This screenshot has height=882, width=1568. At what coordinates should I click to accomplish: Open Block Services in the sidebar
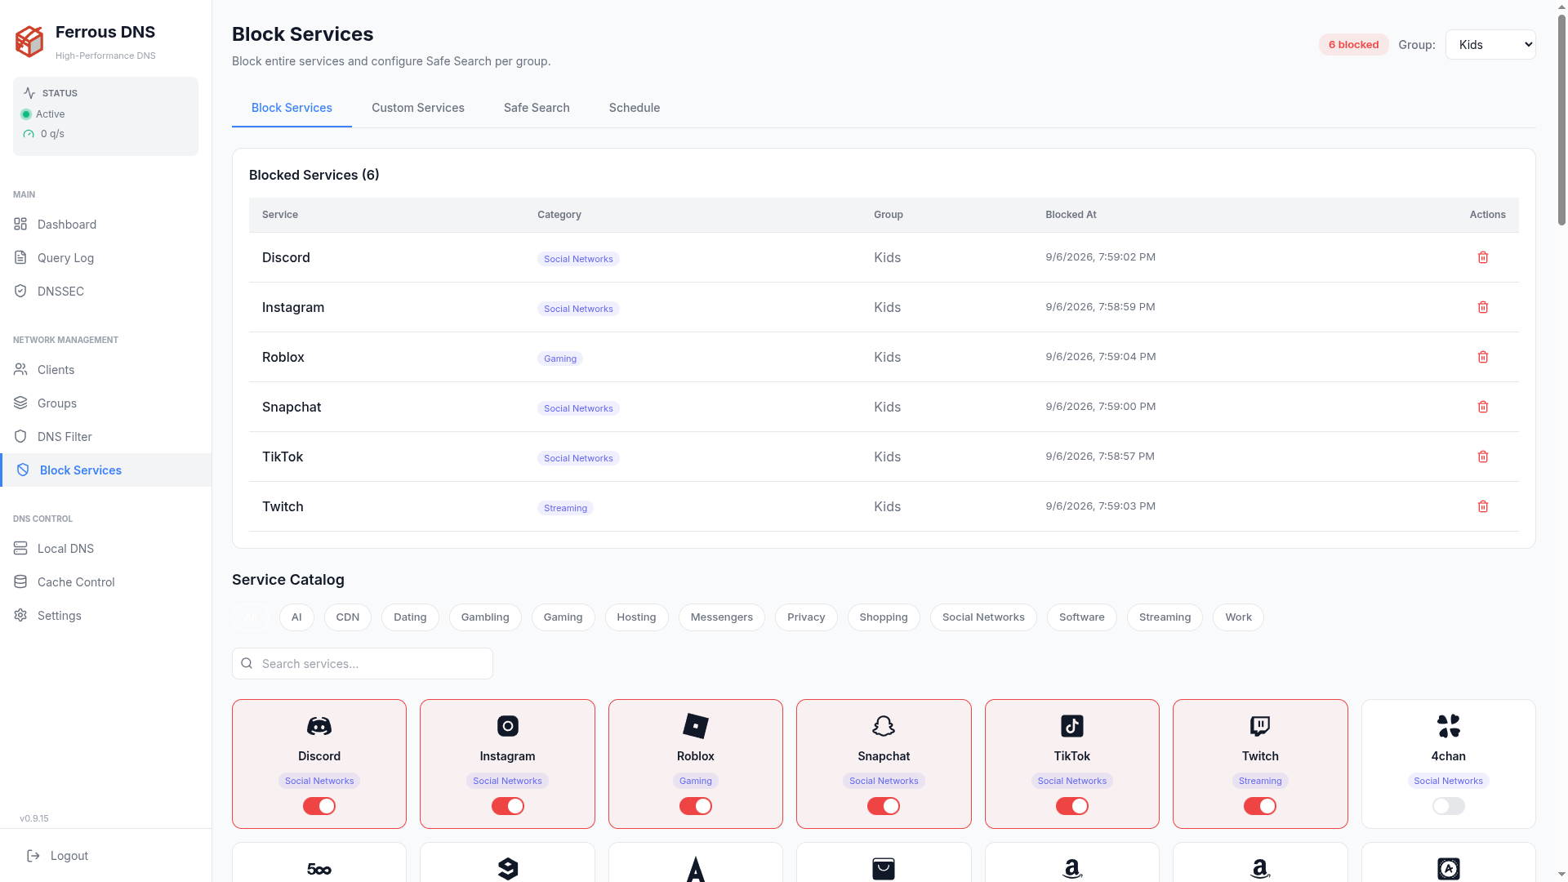(x=106, y=470)
